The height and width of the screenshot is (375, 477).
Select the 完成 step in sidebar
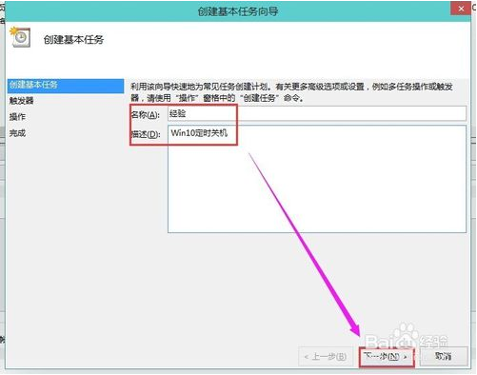17,133
